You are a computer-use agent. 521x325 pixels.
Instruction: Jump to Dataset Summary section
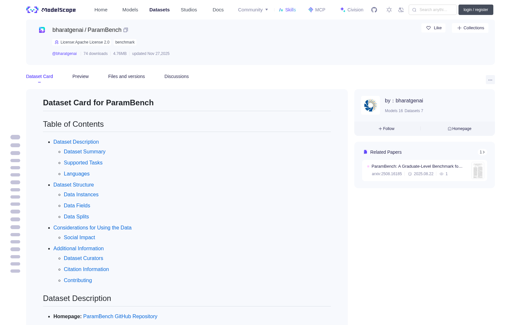click(x=85, y=151)
